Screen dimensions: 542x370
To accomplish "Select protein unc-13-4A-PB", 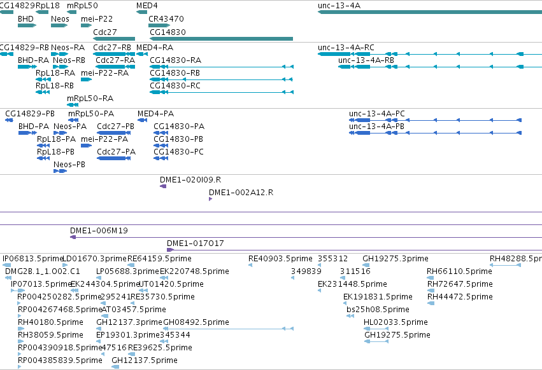I will (x=435, y=133).
